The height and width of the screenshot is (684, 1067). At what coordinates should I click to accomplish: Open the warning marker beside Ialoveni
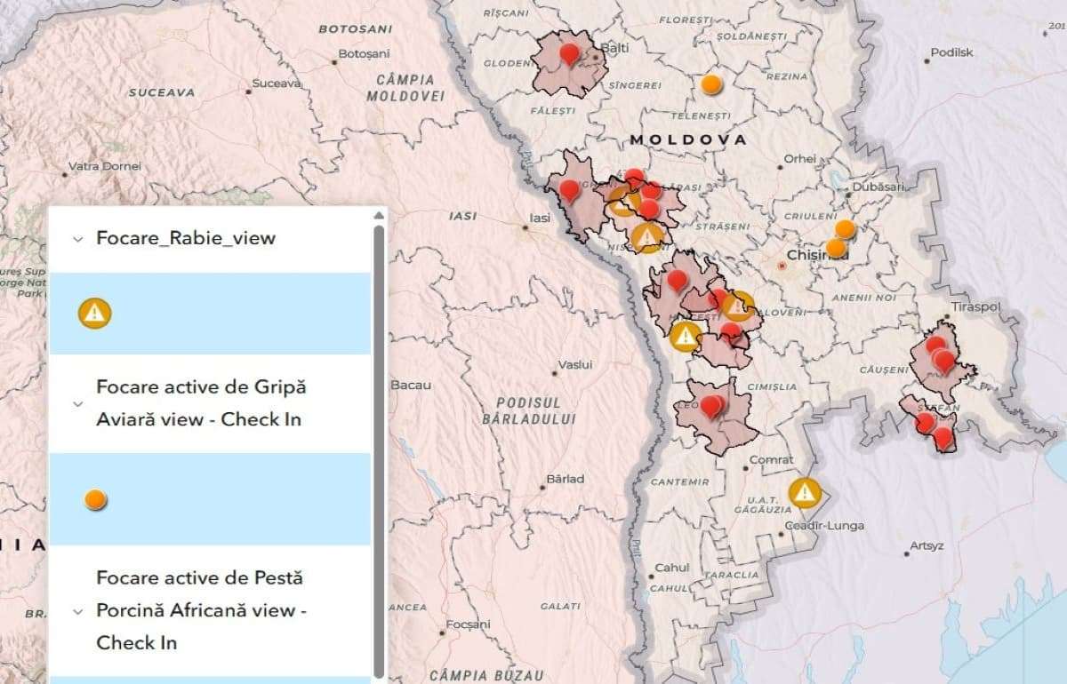736,306
